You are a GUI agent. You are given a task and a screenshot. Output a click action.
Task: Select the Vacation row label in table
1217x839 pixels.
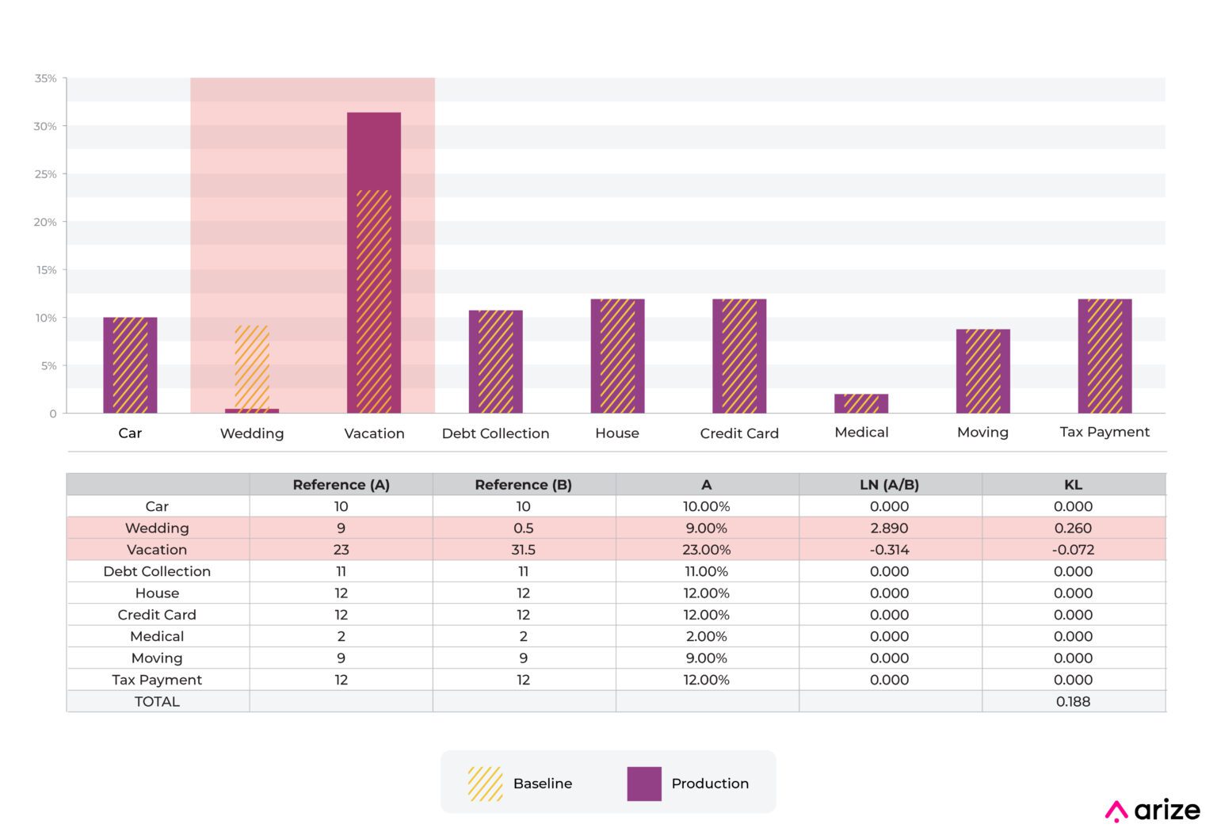(x=157, y=550)
